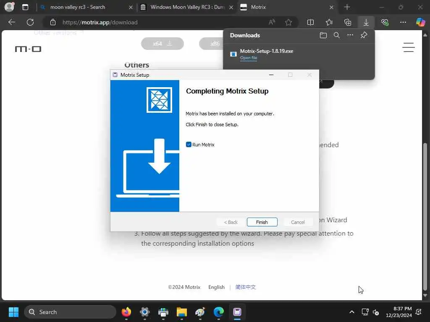430x322 pixels.
Task: Show hidden system tray icons
Action: pos(351,312)
